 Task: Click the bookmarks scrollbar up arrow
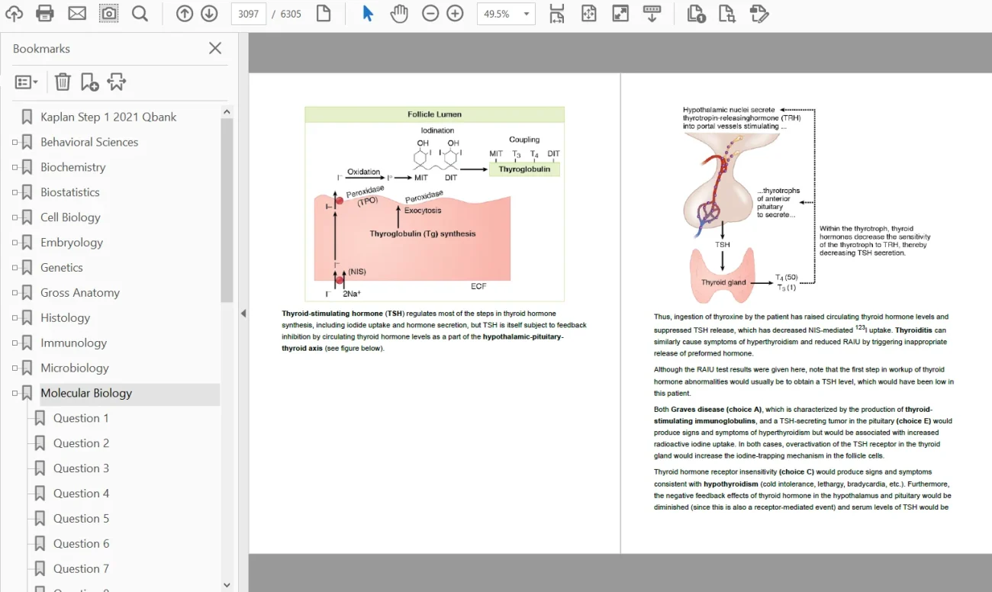(227, 111)
